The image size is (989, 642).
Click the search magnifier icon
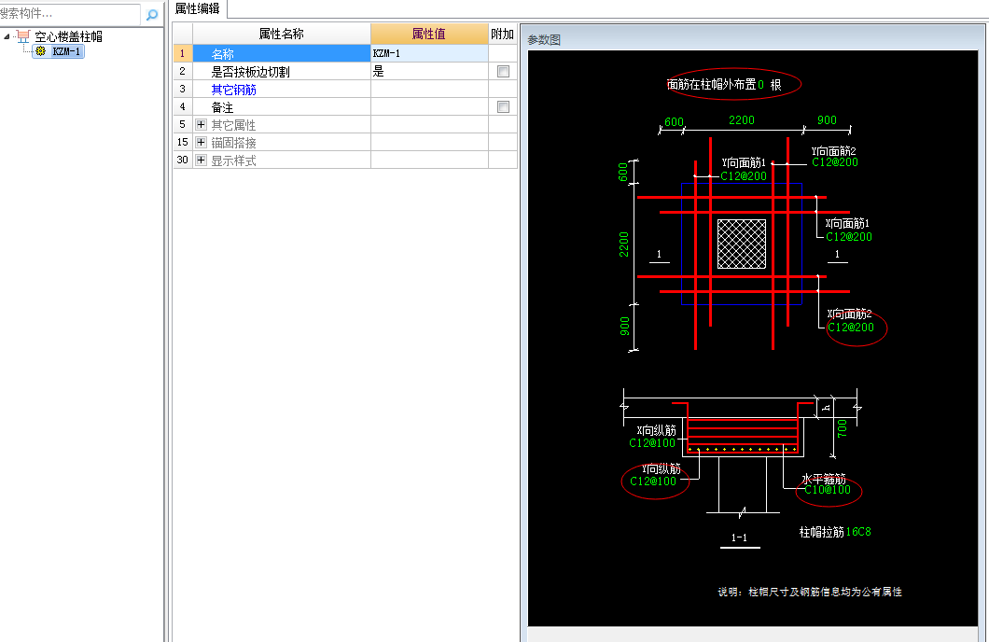[x=151, y=14]
